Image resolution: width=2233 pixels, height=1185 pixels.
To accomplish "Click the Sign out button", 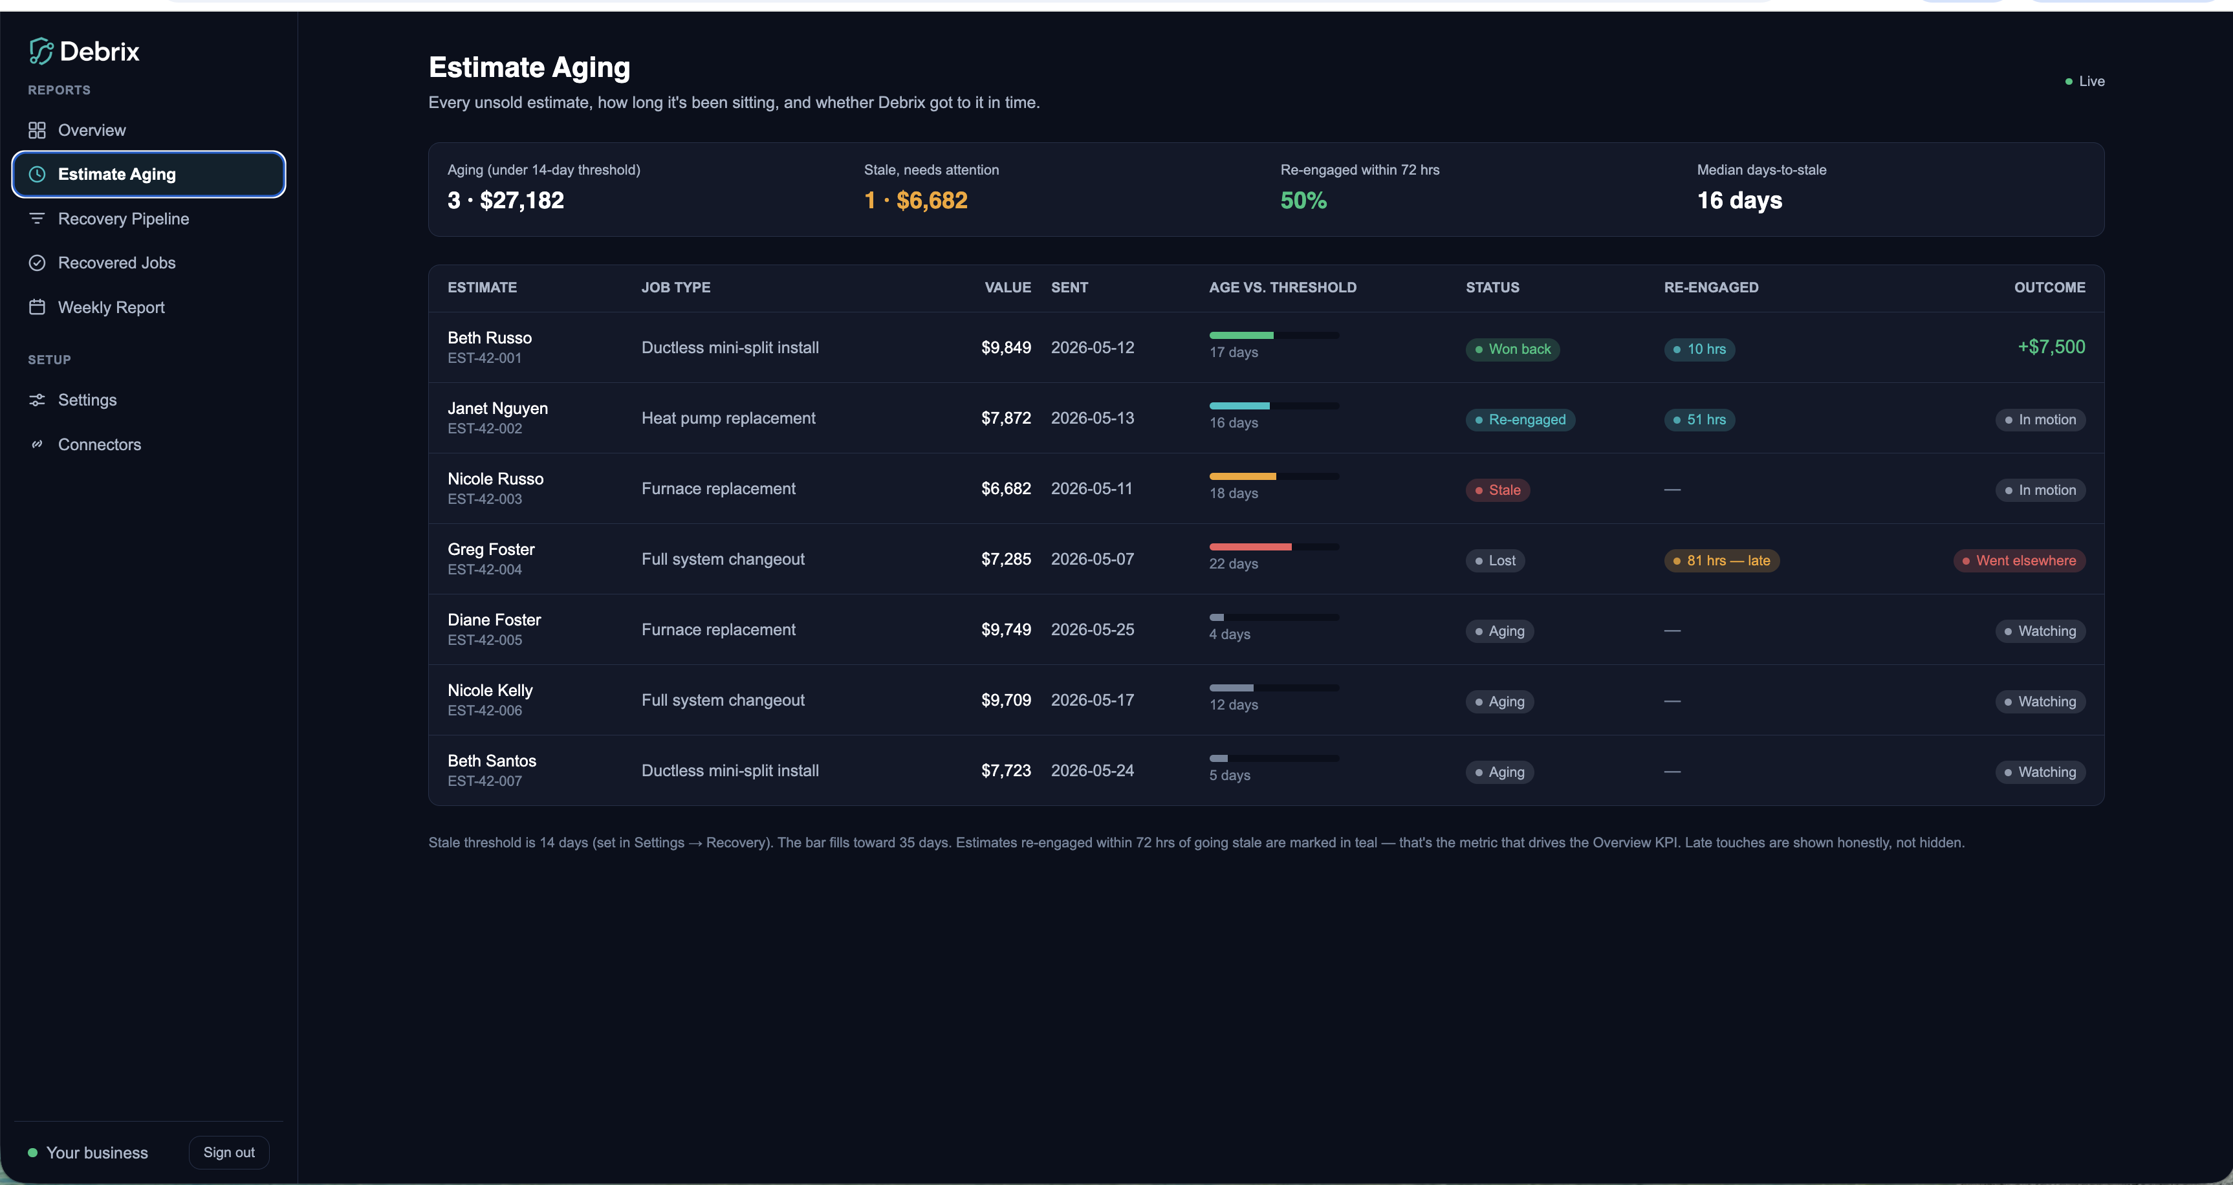I will (x=229, y=1152).
